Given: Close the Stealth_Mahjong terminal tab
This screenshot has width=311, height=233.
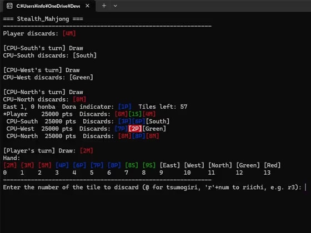Looking at the screenshot, I should (87, 6).
